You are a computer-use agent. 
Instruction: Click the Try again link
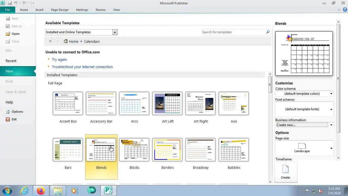click(60, 59)
